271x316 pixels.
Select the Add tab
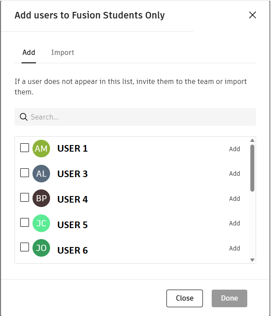[29, 53]
